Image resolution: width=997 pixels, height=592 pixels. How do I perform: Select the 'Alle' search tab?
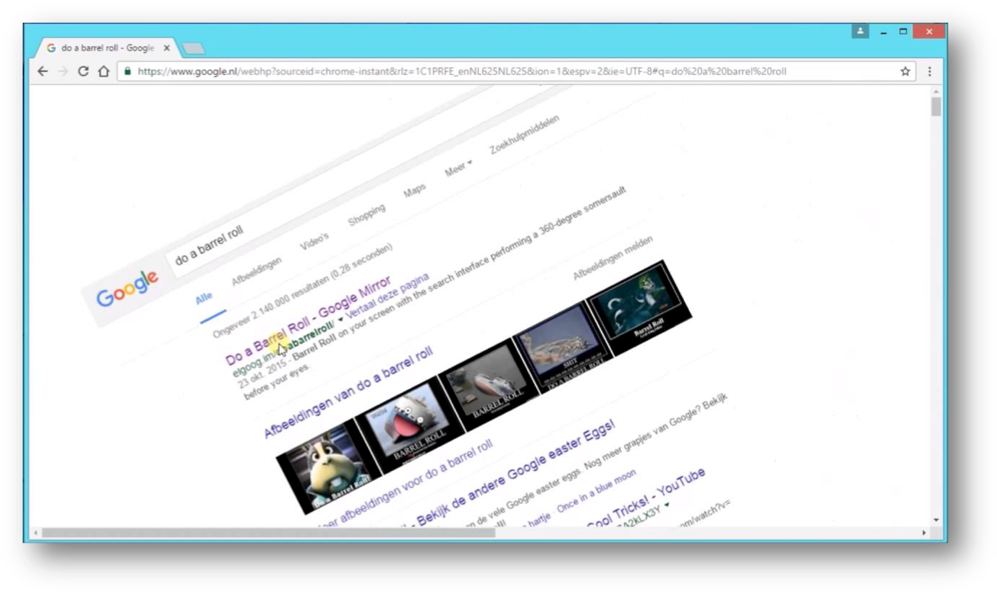pyautogui.click(x=203, y=298)
